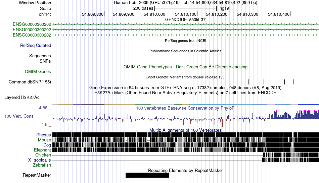319x183 pixels.
Task: Click Short Genetic Variants from dbSNP title
Action: (185, 77)
